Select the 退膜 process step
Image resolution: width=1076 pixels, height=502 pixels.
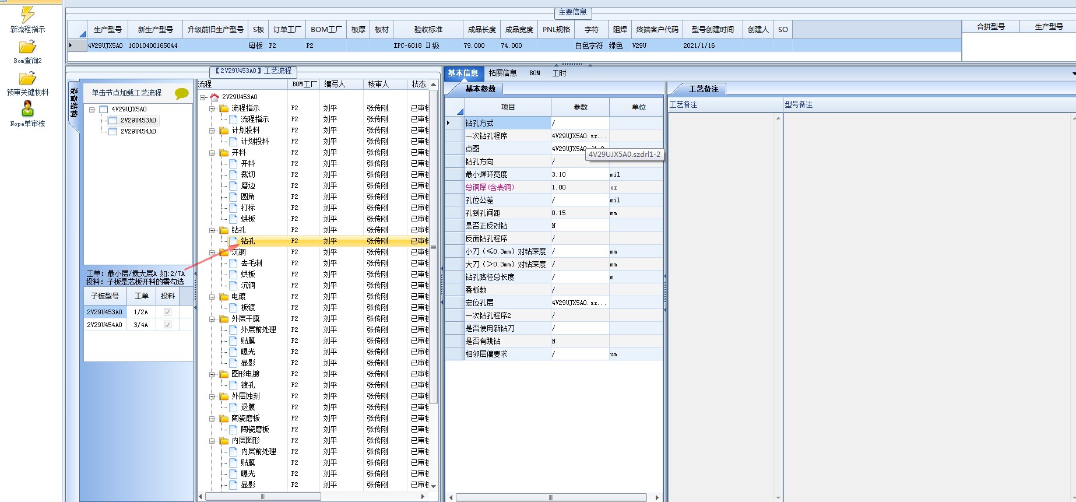(248, 407)
